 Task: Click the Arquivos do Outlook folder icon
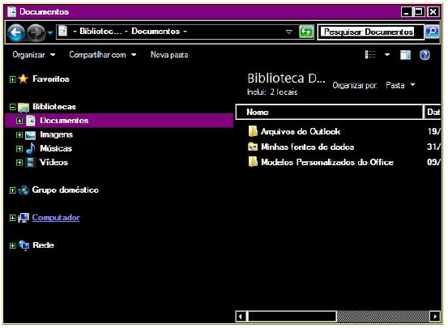pyautogui.click(x=253, y=131)
